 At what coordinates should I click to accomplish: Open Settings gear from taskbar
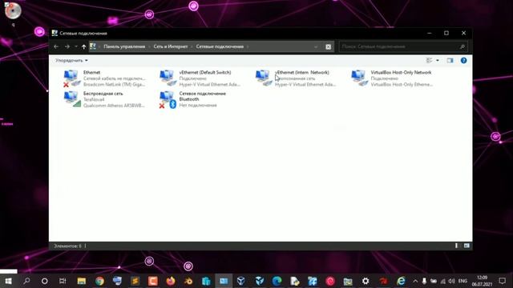click(x=366, y=281)
